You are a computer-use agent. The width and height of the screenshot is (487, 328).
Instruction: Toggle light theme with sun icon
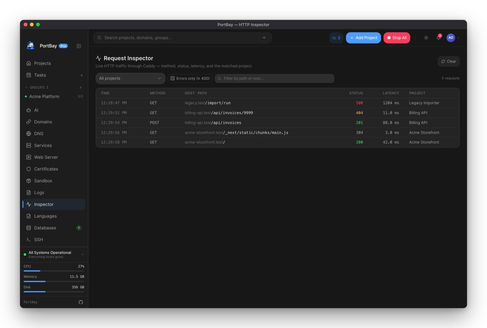click(426, 38)
